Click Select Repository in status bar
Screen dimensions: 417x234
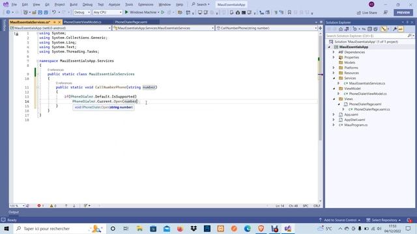pyautogui.click(x=383, y=220)
